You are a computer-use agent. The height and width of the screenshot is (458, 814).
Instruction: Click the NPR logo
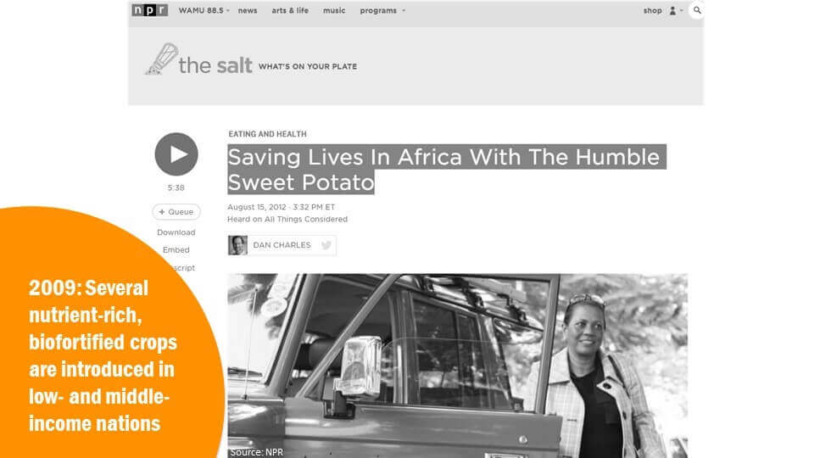pyautogui.click(x=149, y=10)
